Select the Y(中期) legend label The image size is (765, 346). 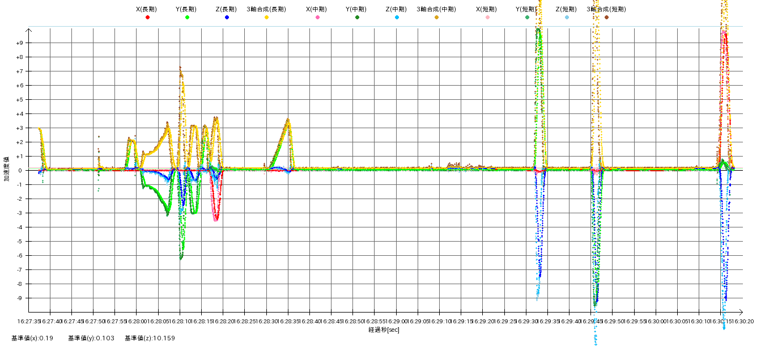(x=356, y=9)
